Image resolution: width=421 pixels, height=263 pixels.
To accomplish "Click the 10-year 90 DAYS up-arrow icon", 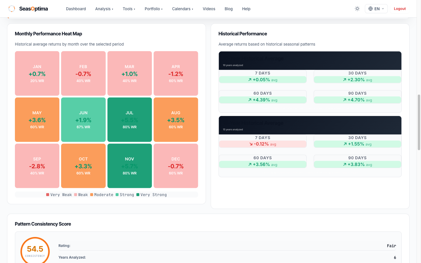I will (x=345, y=100).
